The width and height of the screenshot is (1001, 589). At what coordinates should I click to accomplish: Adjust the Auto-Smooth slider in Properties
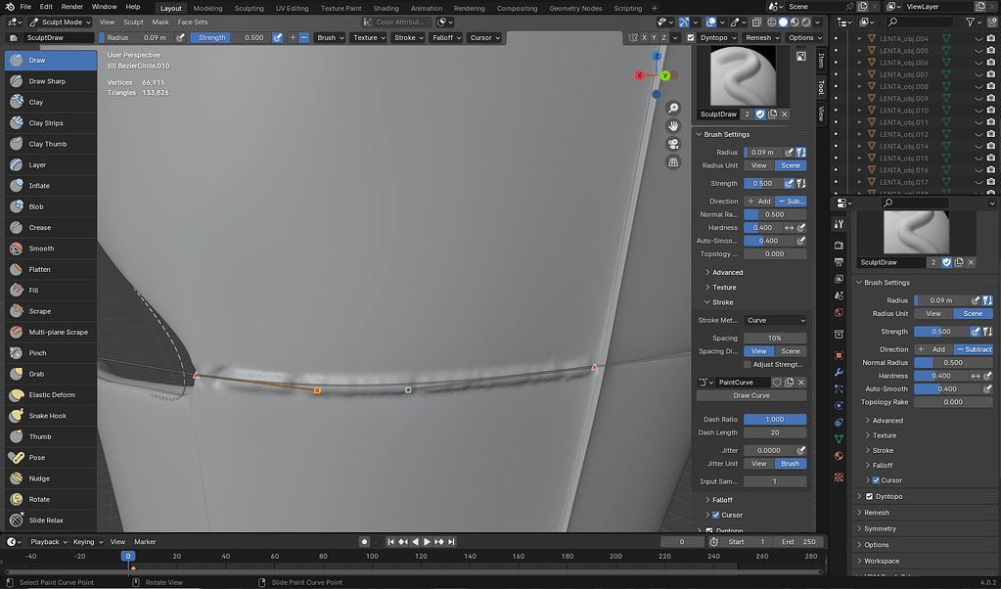(947, 388)
